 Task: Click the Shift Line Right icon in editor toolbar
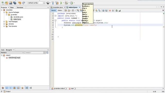pos(106,10)
